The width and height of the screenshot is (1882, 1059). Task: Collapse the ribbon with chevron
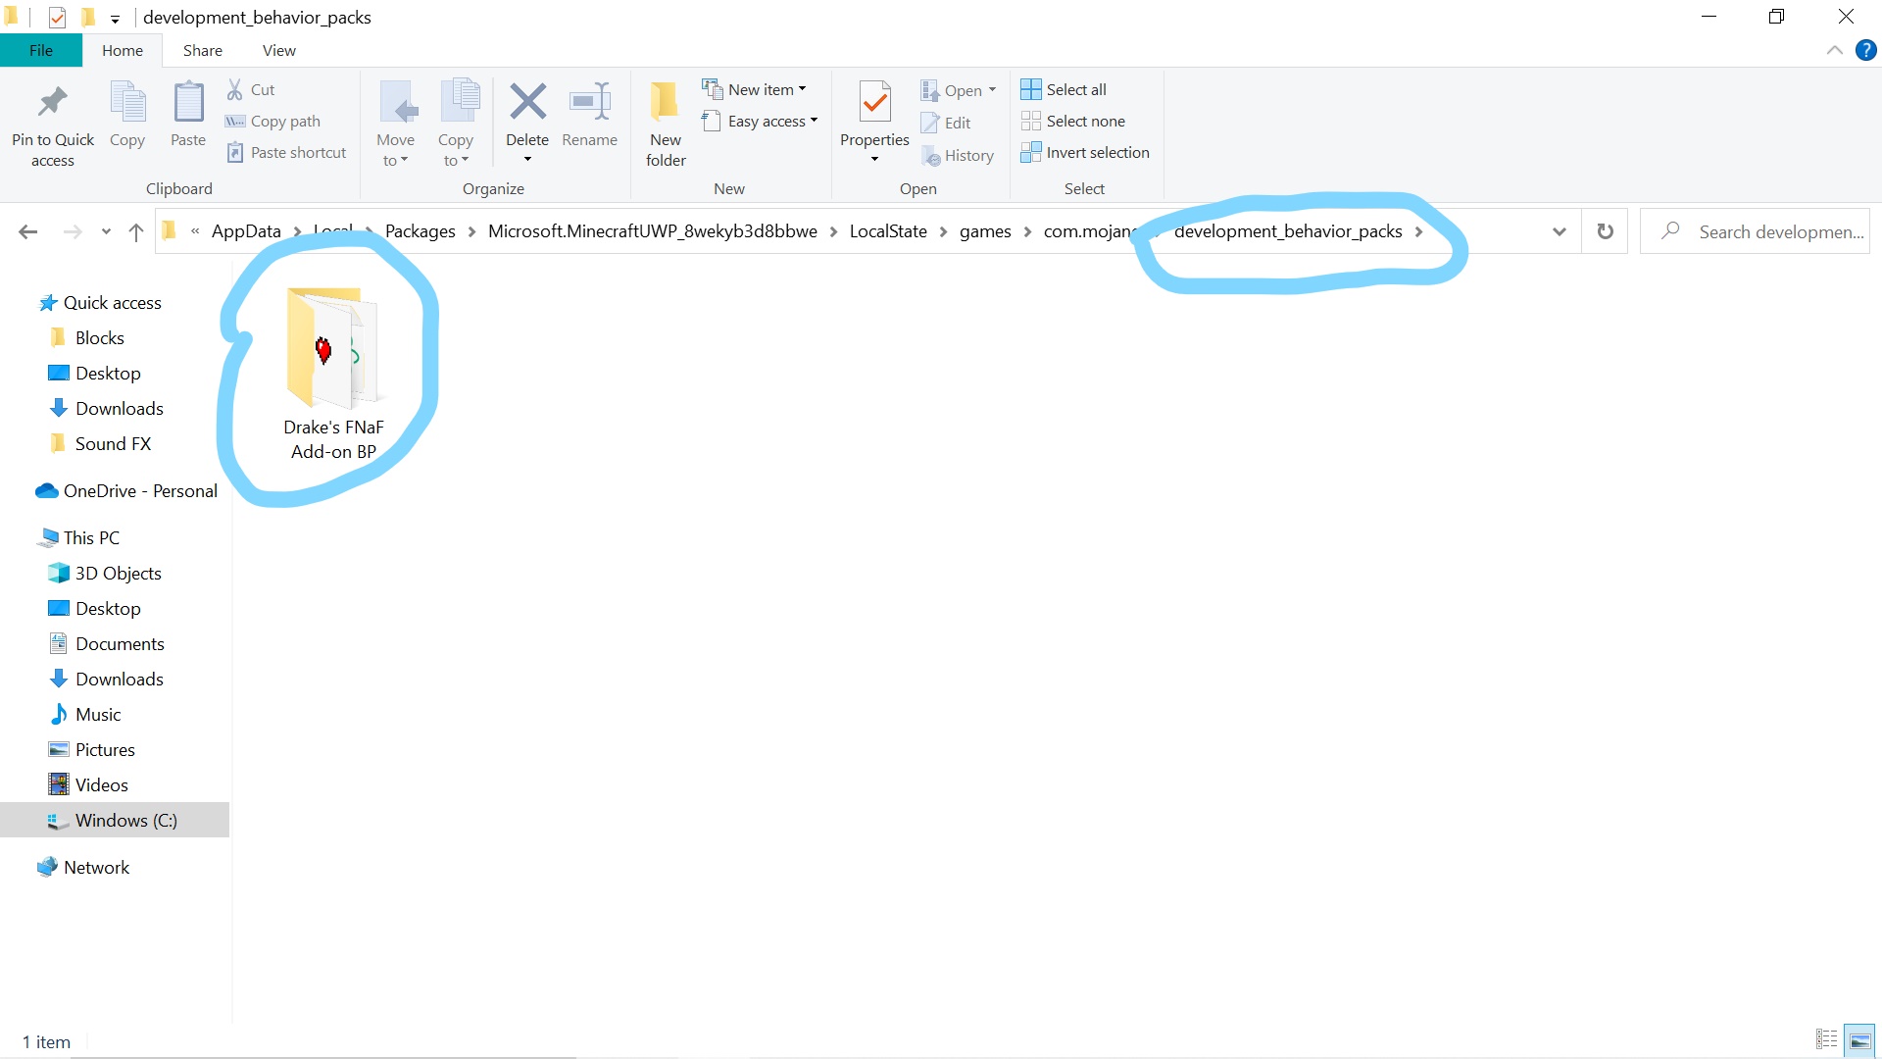pyautogui.click(x=1834, y=50)
